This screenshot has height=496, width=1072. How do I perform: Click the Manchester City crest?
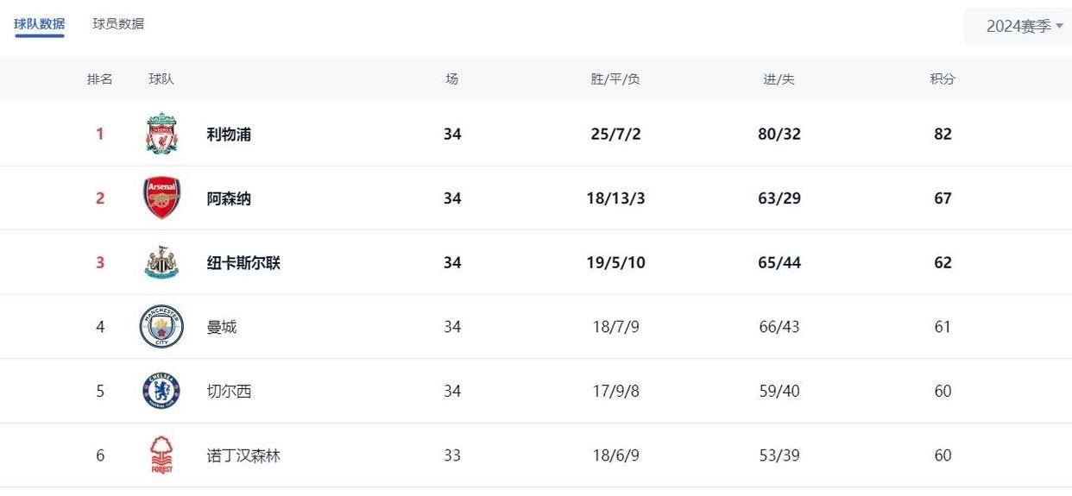(x=161, y=327)
